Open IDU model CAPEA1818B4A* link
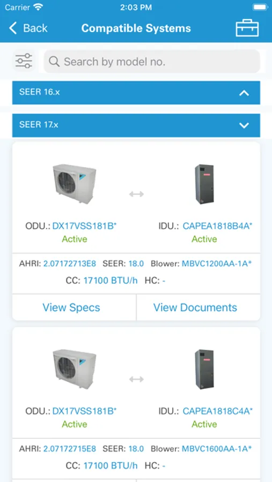Image resolution: width=272 pixels, height=482 pixels. tap(217, 226)
